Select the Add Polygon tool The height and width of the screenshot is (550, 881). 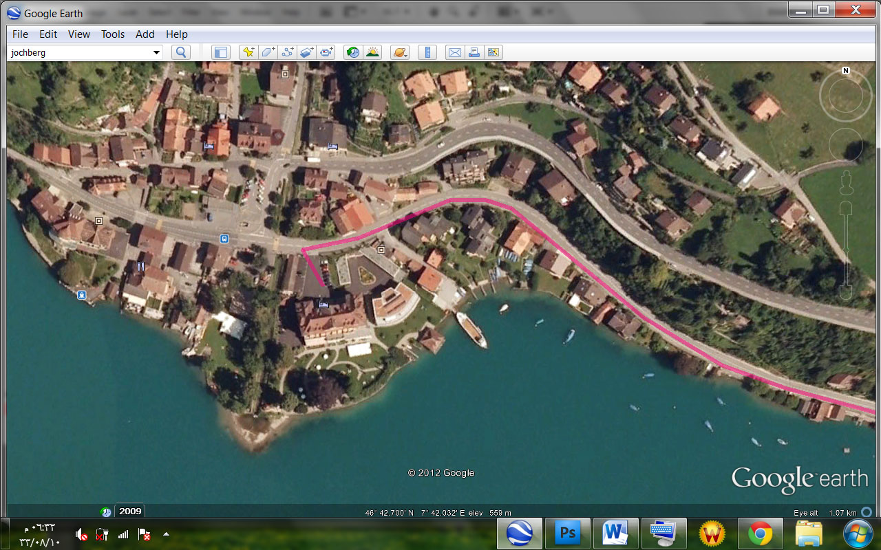[x=268, y=52]
